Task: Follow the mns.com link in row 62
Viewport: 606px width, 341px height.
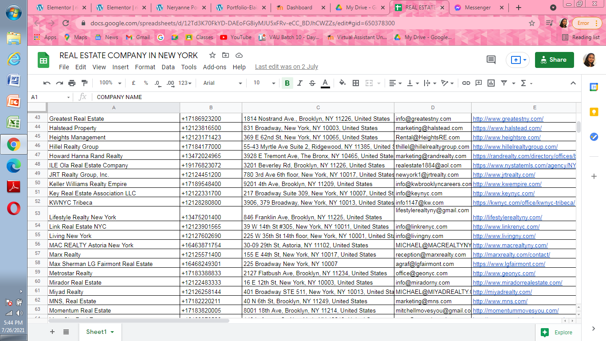Action: click(500, 301)
